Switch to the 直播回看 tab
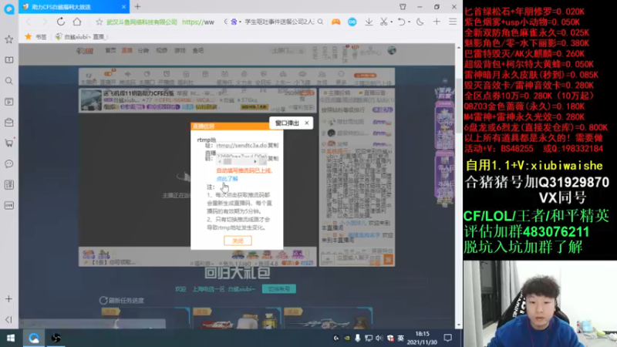The width and height of the screenshot is (617, 347). pos(373,93)
